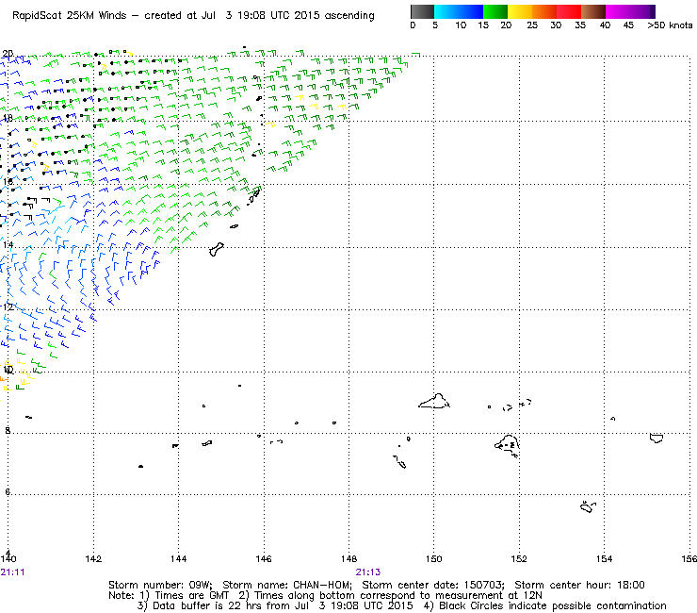Select the red 30–35 knots legend swatch

(569, 11)
